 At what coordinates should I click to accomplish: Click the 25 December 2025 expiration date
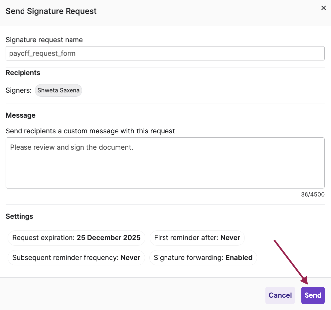(x=109, y=238)
